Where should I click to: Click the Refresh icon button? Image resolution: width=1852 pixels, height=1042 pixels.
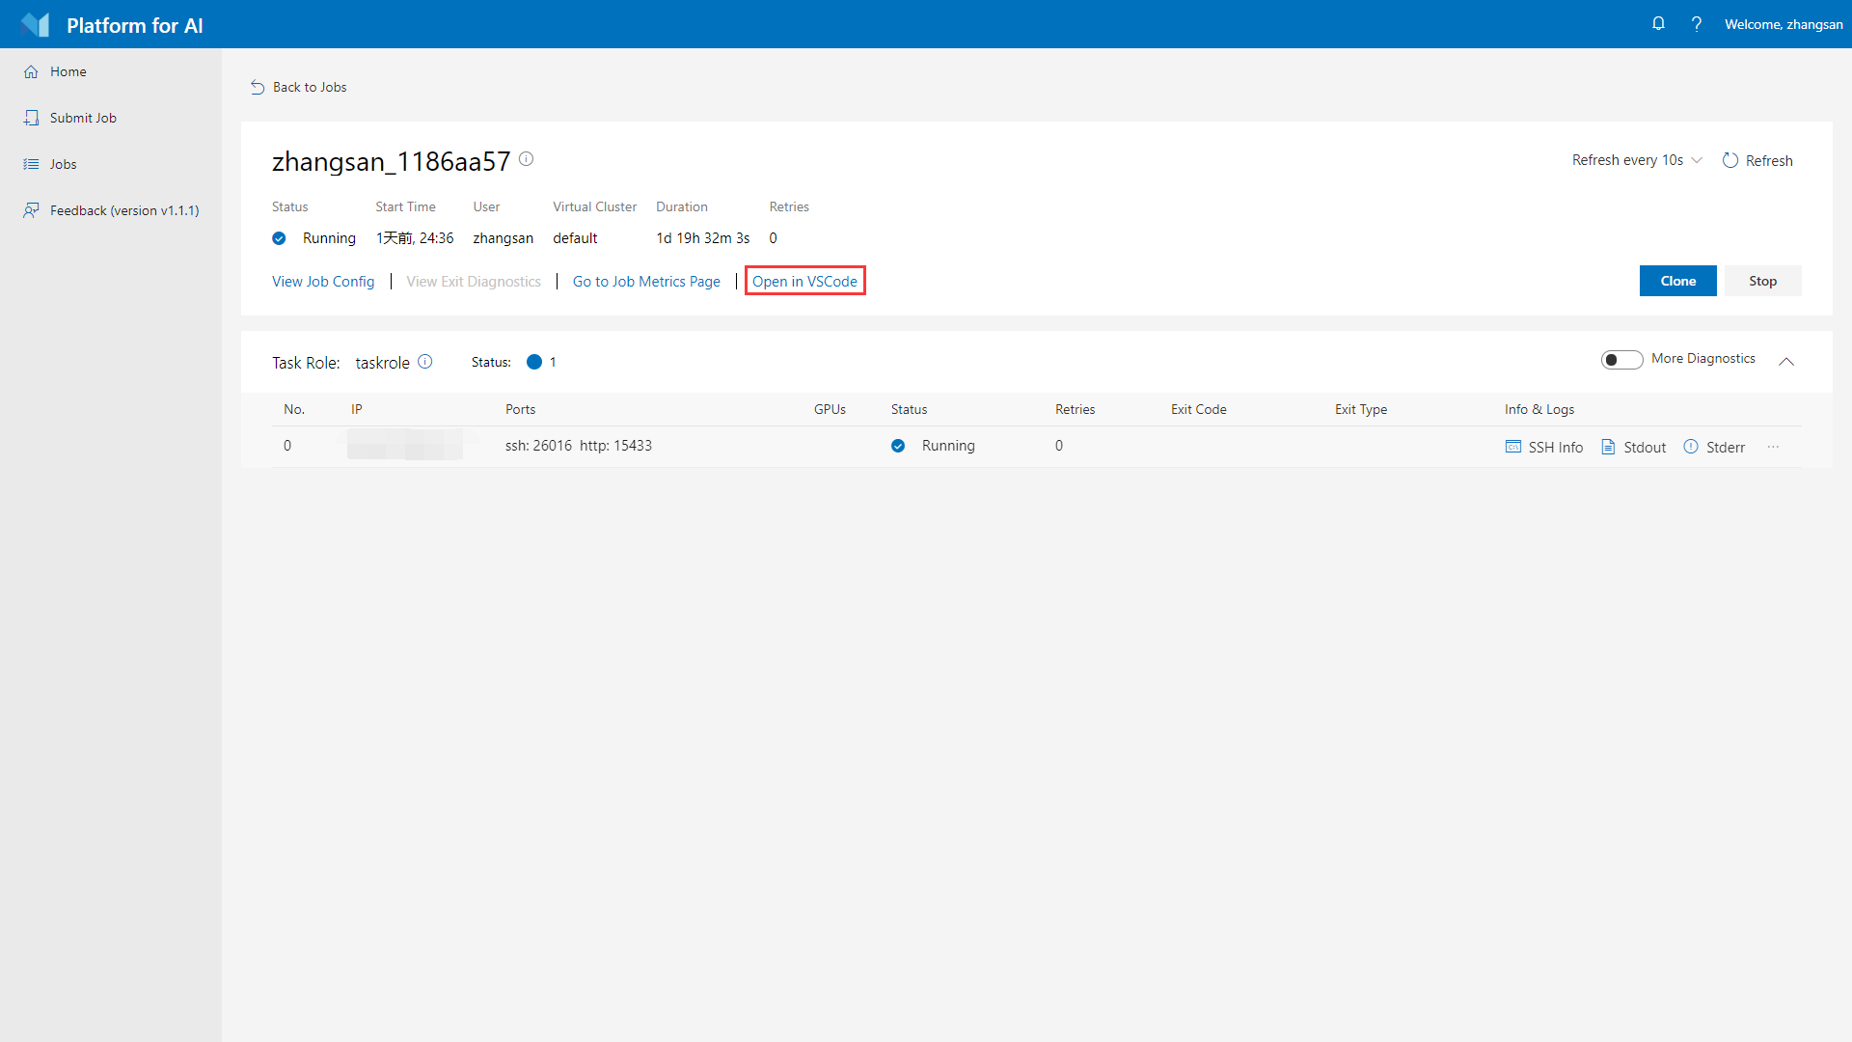click(x=1757, y=160)
